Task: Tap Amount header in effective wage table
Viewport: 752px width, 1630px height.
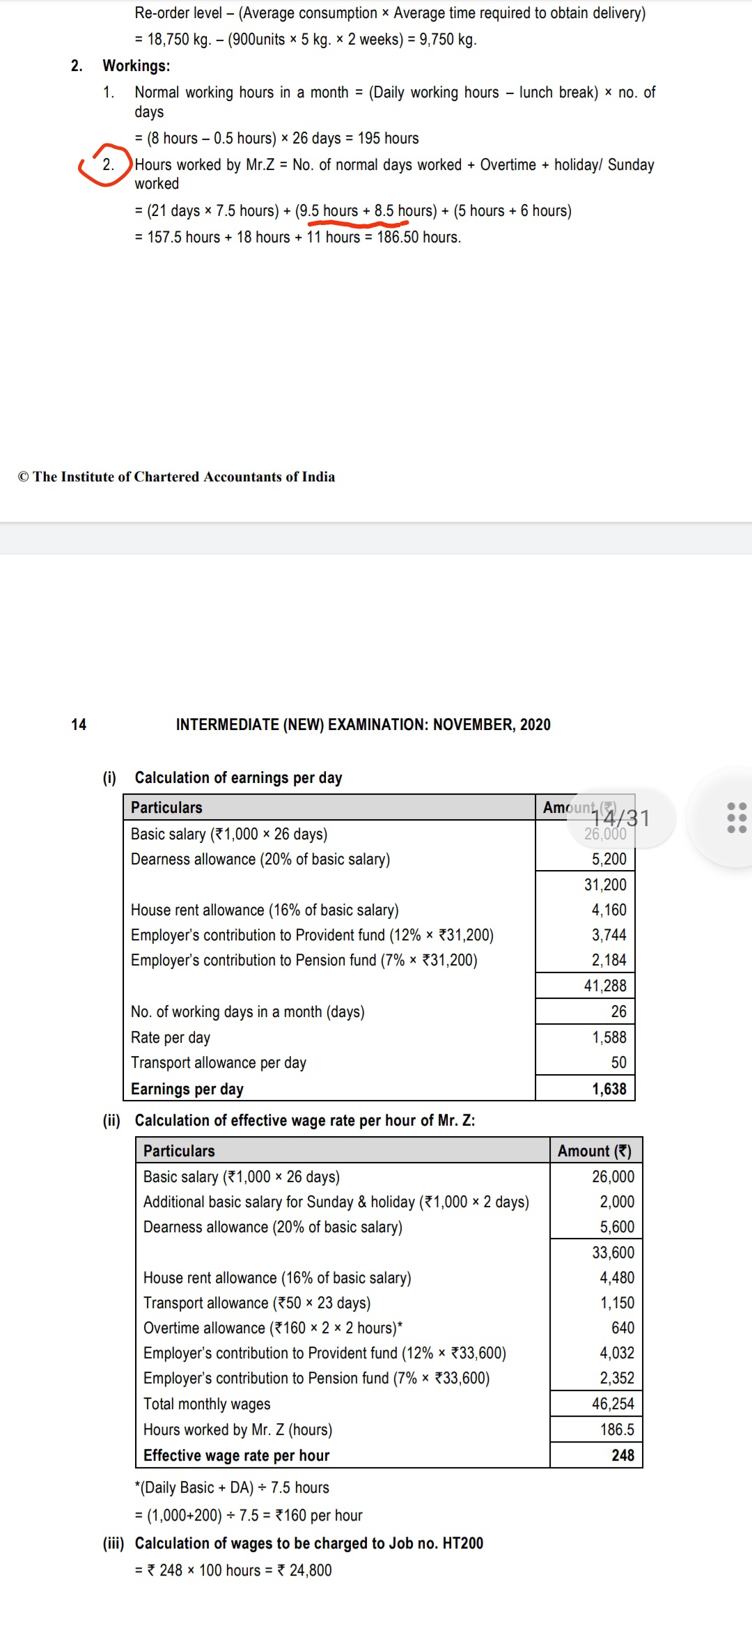Action: 594,1151
